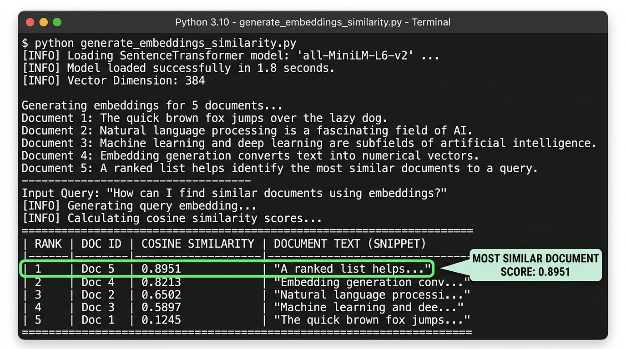626x349 pixels.
Task: Click 'Generating embeddings for 5 documents...' line
Action: pyautogui.click(x=152, y=106)
